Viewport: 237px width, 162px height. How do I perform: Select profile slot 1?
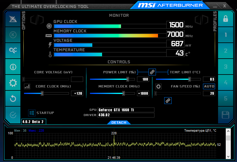click(225, 35)
